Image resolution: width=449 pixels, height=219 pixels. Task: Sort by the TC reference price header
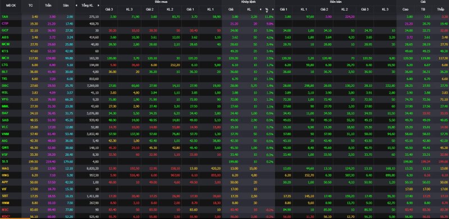[31, 6]
